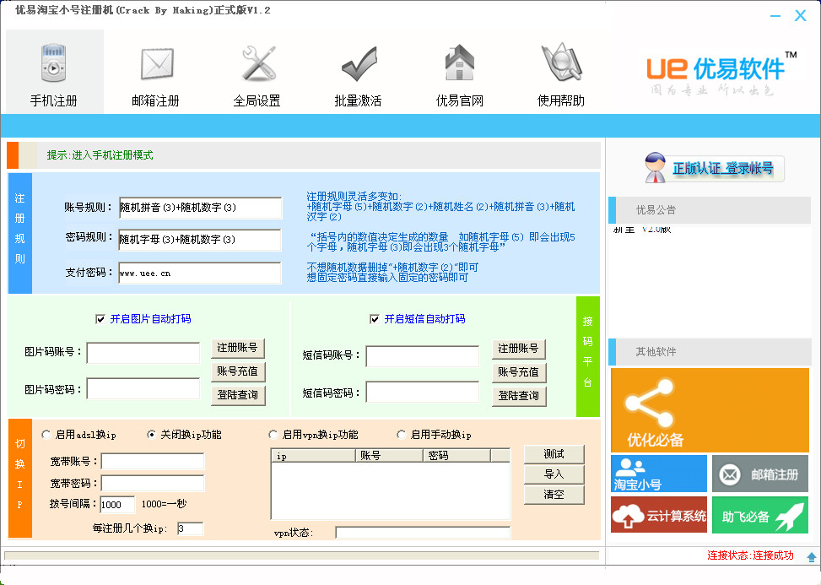Visit 优易官网 via the toolbar icon
This screenshot has width=821, height=585.
(458, 72)
